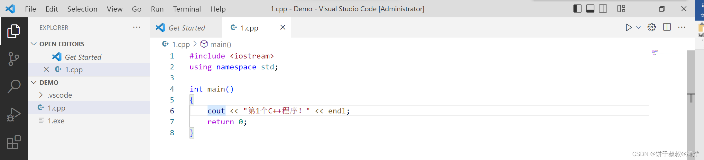Click line number 6 in the gutter
Viewport: 704px width, 160px height.
pyautogui.click(x=172, y=111)
